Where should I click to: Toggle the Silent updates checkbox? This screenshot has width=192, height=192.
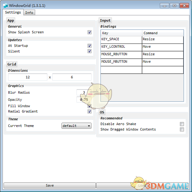90,51
